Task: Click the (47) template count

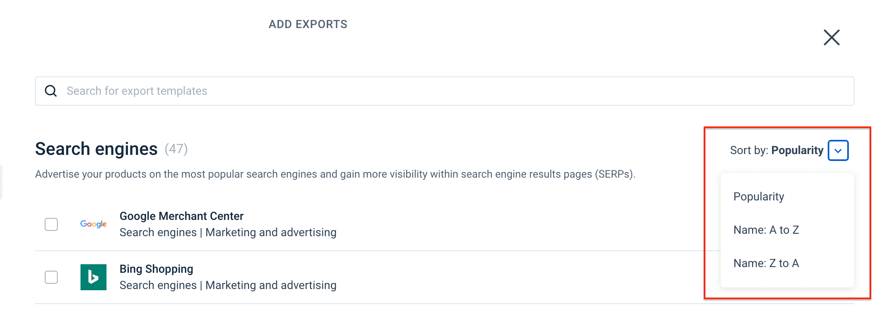Action: [x=176, y=149]
